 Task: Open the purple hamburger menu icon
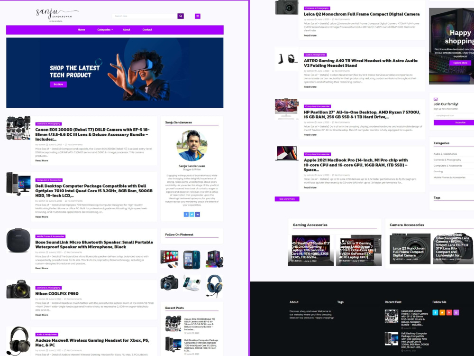(197, 16)
